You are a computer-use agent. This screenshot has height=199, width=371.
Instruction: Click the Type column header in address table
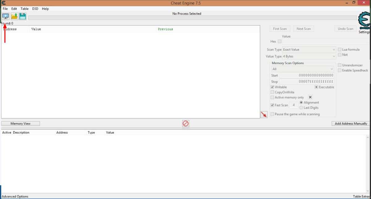tap(91, 132)
